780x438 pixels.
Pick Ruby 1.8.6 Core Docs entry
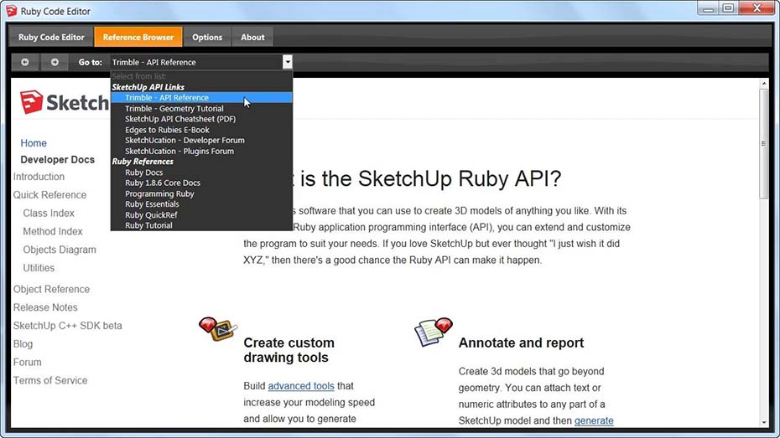(163, 183)
